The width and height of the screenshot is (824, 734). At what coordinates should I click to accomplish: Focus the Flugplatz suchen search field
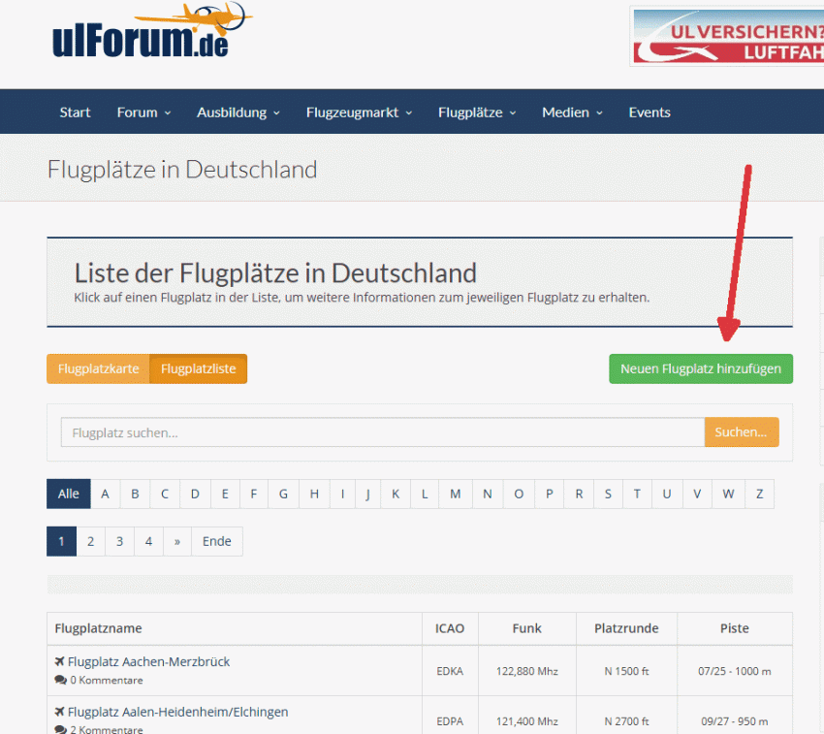382,432
